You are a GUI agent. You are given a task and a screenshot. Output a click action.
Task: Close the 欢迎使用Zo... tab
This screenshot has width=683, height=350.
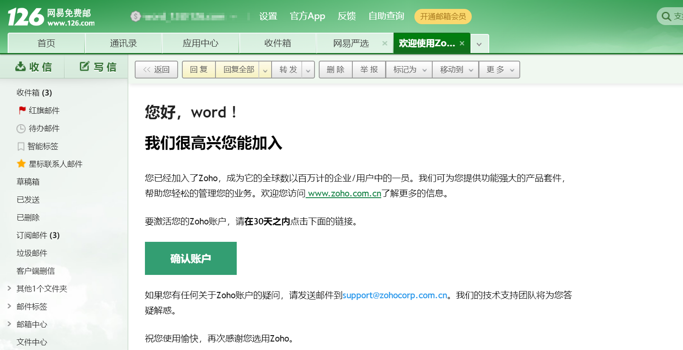pyautogui.click(x=462, y=43)
